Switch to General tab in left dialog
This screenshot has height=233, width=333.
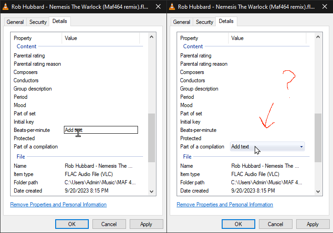[15, 22]
